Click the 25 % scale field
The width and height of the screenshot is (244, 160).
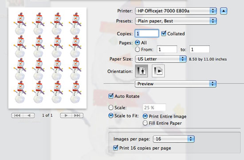pyautogui.click(x=154, y=107)
